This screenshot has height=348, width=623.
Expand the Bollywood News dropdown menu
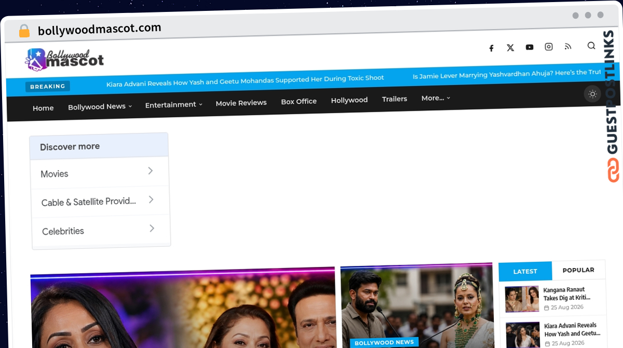pos(100,106)
